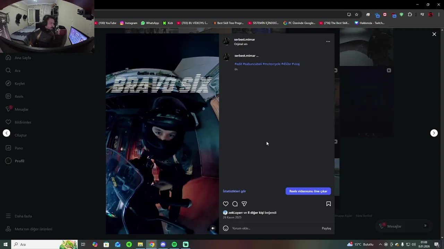This screenshot has height=249, width=444.
Task: Open Pano in Instagram sidebar
Action: 14,148
